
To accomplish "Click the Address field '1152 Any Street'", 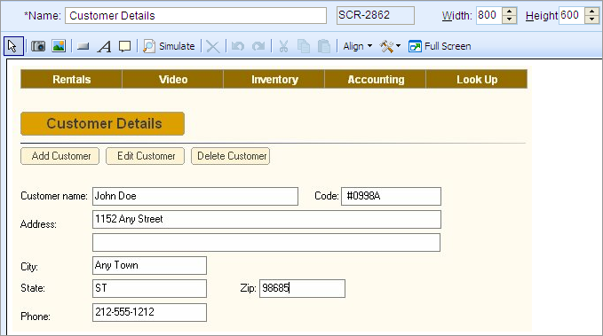I will [x=267, y=219].
